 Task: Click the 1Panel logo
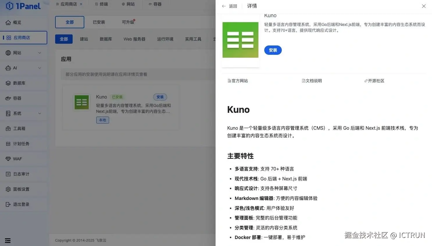(23, 6)
